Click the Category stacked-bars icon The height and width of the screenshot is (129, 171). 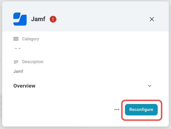(16, 39)
